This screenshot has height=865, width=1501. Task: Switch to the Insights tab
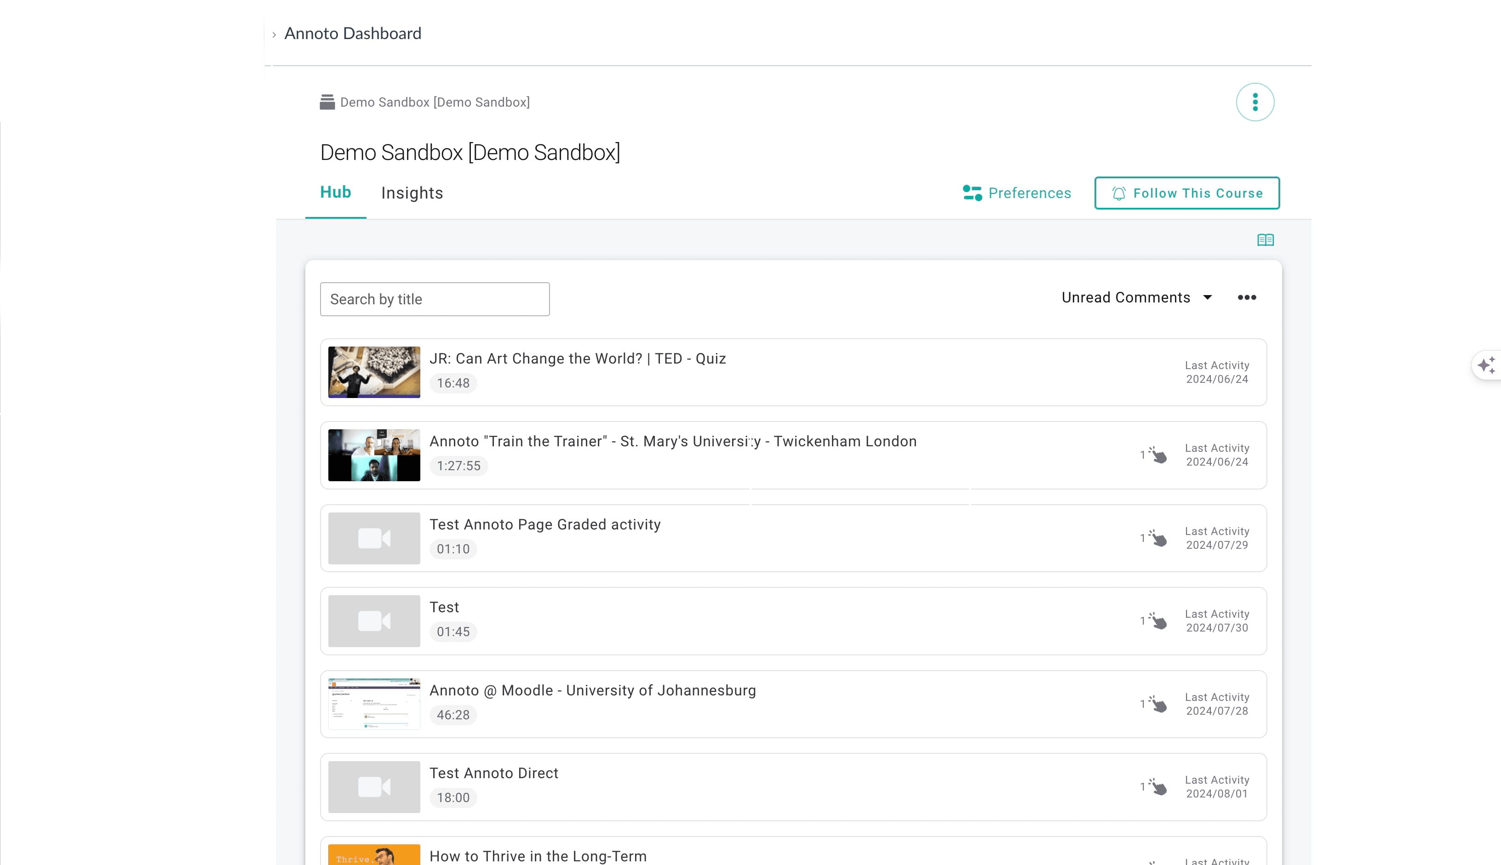[412, 193]
